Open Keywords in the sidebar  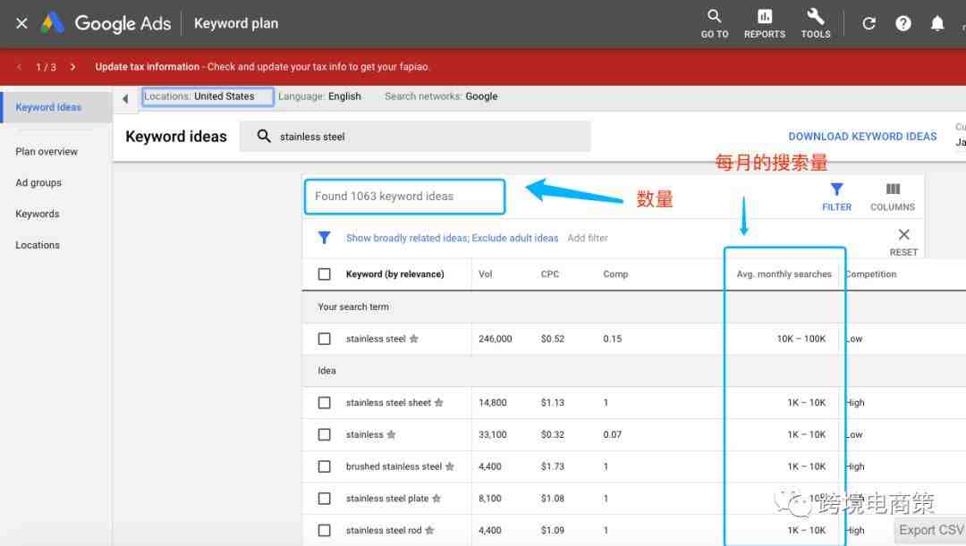coord(38,214)
